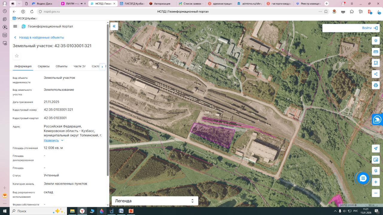Click the Развернуть address link
Image resolution: width=383 pixels, height=215 pixels.
click(x=51, y=140)
